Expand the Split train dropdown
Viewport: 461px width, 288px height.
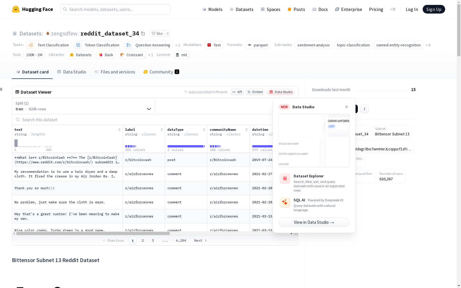(x=84, y=106)
